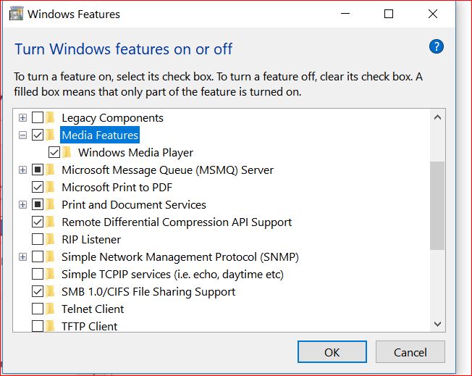Image resolution: width=472 pixels, height=376 pixels.
Task: Click the folder icon next to SMB 1.0/CIFS
Action: [x=50, y=291]
